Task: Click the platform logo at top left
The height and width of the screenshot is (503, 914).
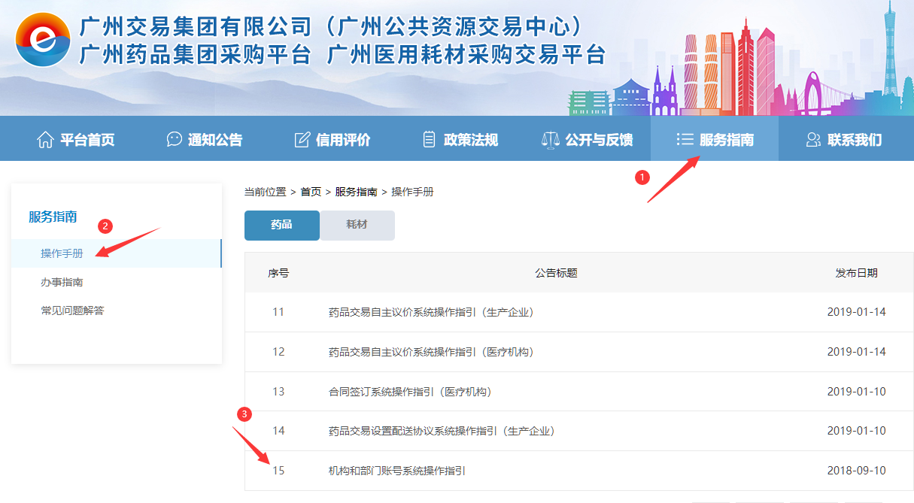Action: pos(42,40)
